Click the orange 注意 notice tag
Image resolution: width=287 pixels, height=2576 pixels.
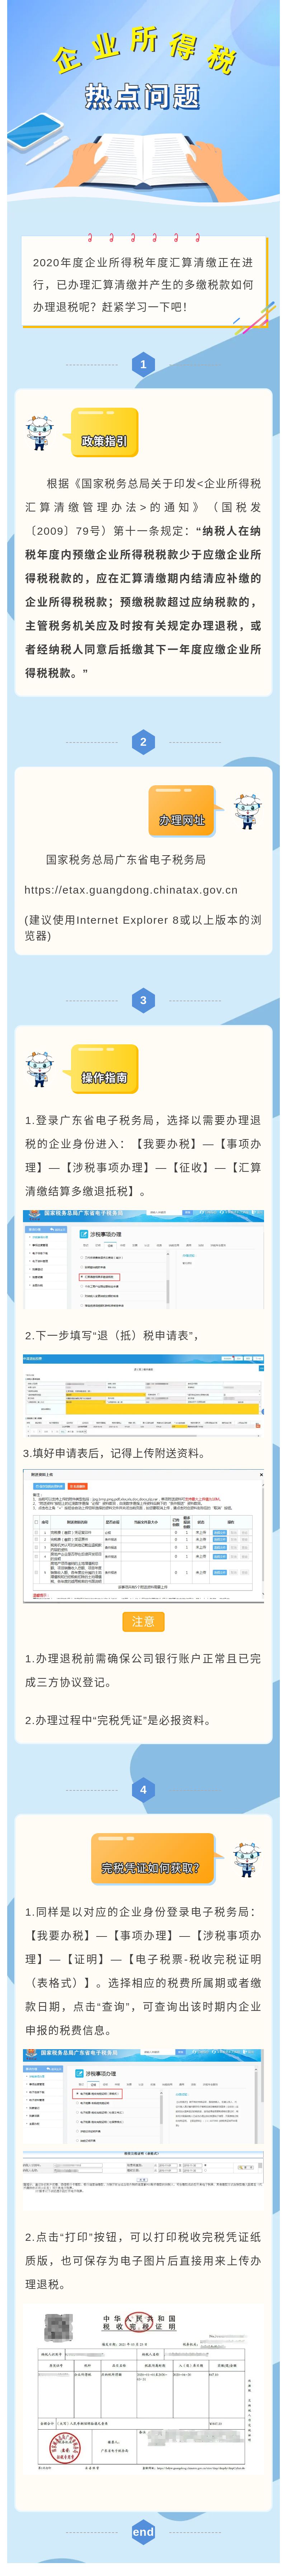click(143, 1621)
